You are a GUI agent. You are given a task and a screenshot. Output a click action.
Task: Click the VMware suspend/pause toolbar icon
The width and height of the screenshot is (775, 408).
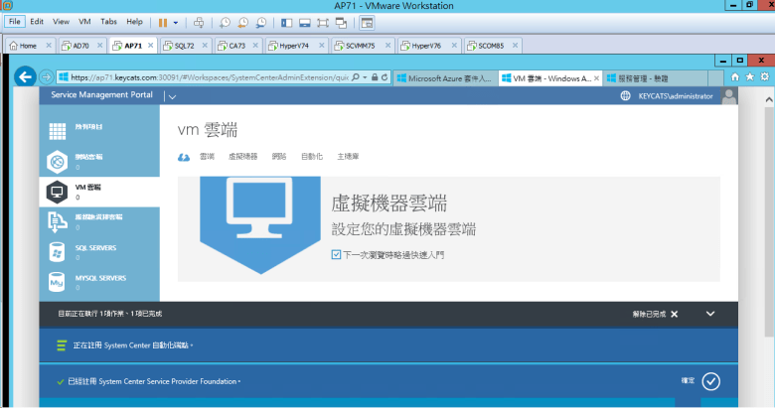click(163, 22)
